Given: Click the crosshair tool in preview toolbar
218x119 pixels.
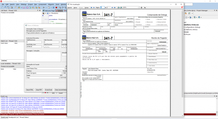Looking at the screenshot, I should pos(141,8).
